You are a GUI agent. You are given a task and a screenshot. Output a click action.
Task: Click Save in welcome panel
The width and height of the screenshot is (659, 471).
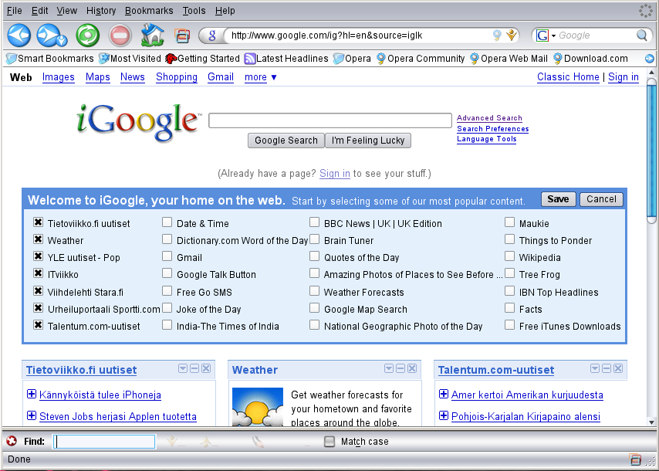[558, 199]
